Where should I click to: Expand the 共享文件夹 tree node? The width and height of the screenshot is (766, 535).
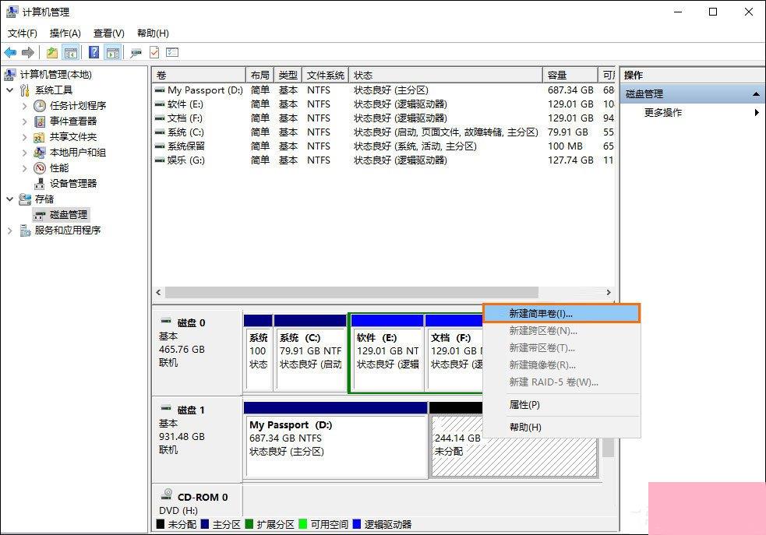[24, 137]
